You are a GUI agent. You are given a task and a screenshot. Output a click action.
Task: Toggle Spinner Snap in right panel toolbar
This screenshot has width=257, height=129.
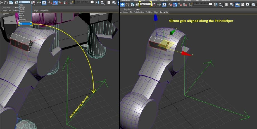(x=185, y=4)
